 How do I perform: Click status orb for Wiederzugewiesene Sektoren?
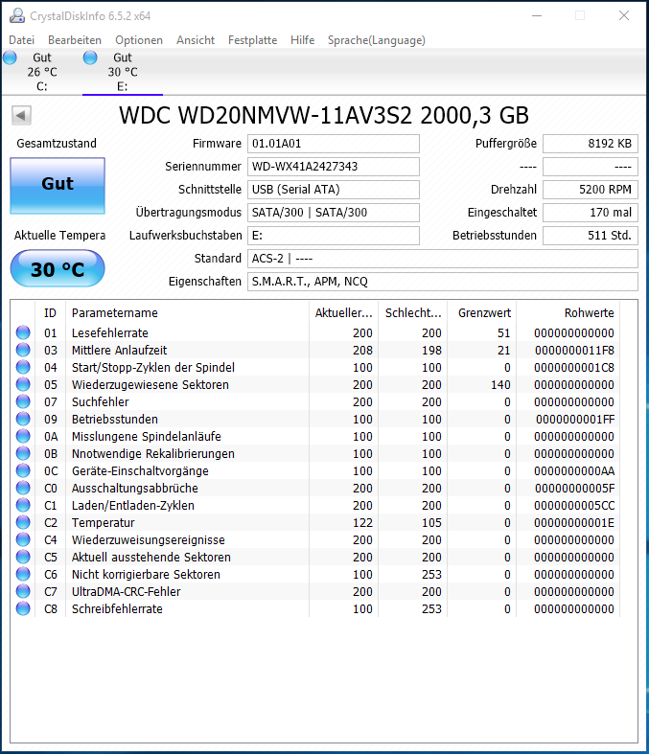click(x=23, y=384)
